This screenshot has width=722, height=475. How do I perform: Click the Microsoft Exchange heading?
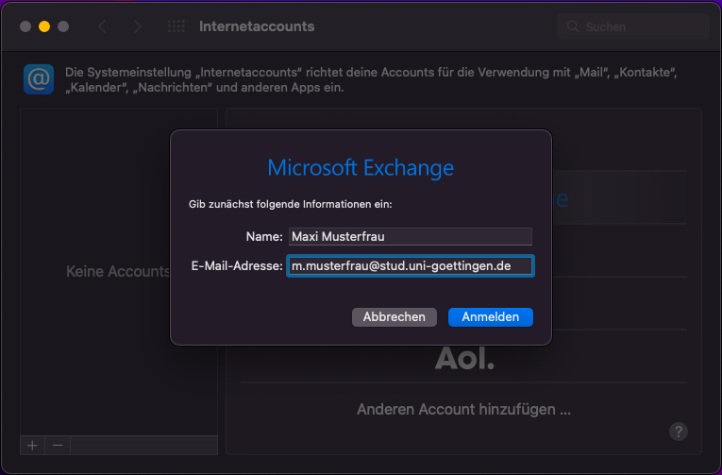[x=361, y=168]
